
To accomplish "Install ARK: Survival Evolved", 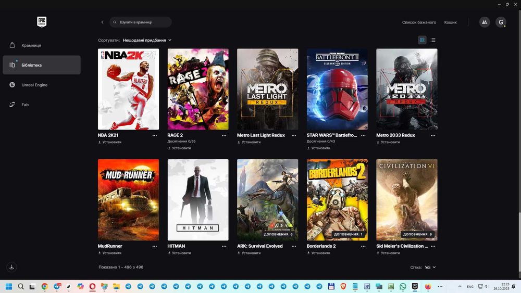I will point(249,253).
